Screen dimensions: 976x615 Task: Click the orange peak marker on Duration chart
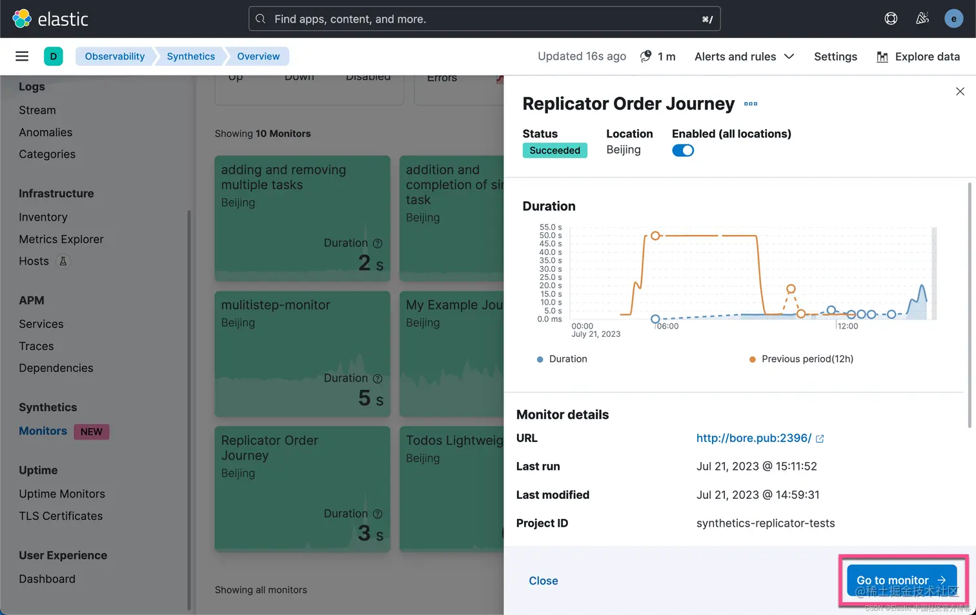[x=655, y=236]
